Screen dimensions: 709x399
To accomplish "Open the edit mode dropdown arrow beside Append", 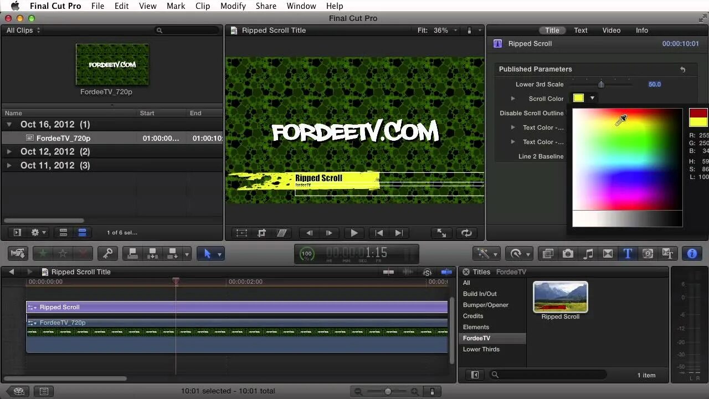I will tap(187, 254).
